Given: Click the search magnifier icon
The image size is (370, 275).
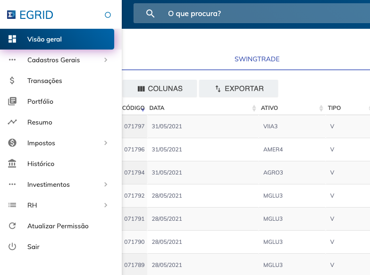Looking at the screenshot, I should 150,14.
